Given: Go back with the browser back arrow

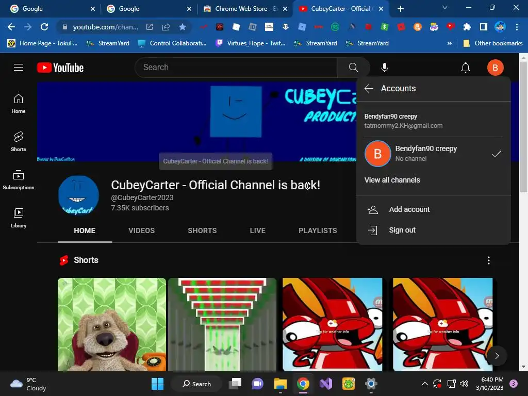Looking at the screenshot, I should (x=11, y=27).
